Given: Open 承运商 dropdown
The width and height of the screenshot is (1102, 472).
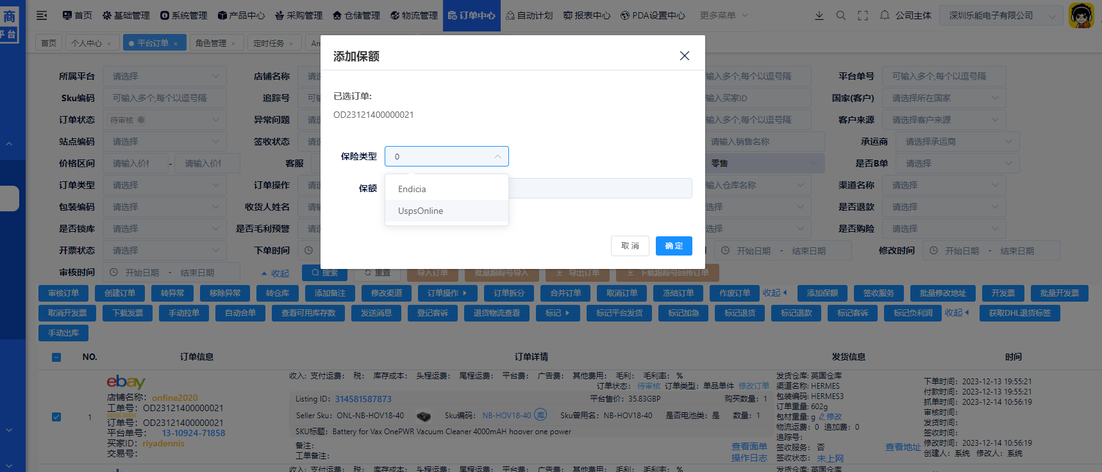Looking at the screenshot, I should pyautogui.click(x=957, y=142).
